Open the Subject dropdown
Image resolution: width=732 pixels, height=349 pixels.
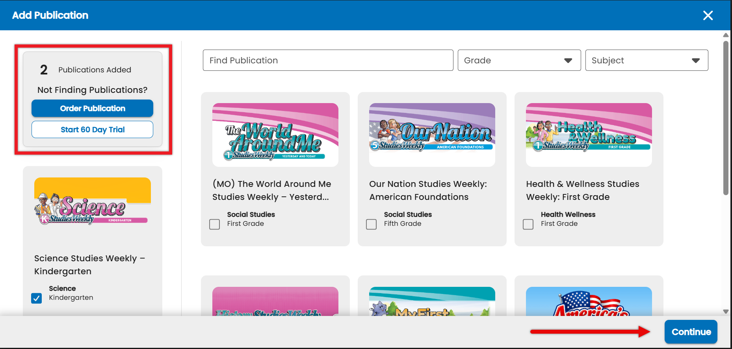(647, 60)
